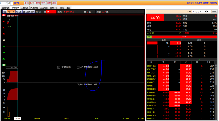
Task: Toggle the % percent scale button
Action: click(17, 12)
